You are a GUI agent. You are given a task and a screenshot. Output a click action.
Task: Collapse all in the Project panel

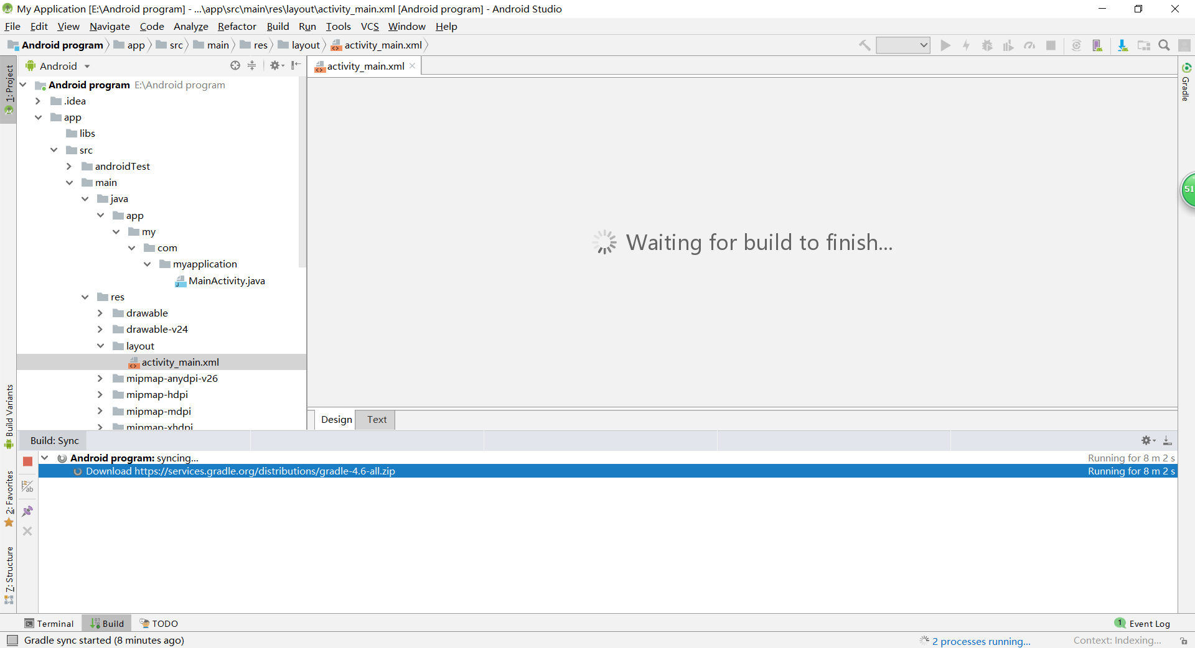tap(252, 65)
